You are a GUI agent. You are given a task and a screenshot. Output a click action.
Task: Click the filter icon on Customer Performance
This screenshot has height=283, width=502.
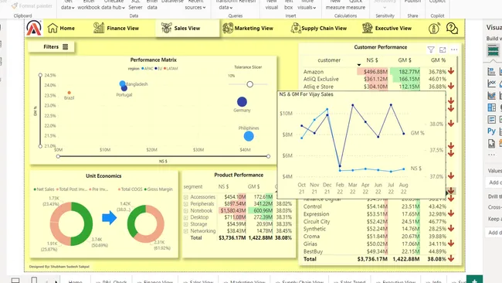point(431,49)
